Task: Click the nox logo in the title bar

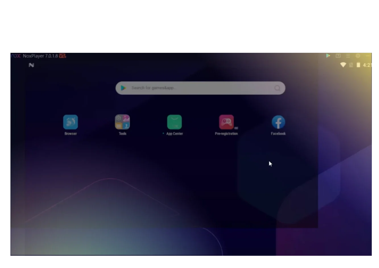Action: [16, 56]
